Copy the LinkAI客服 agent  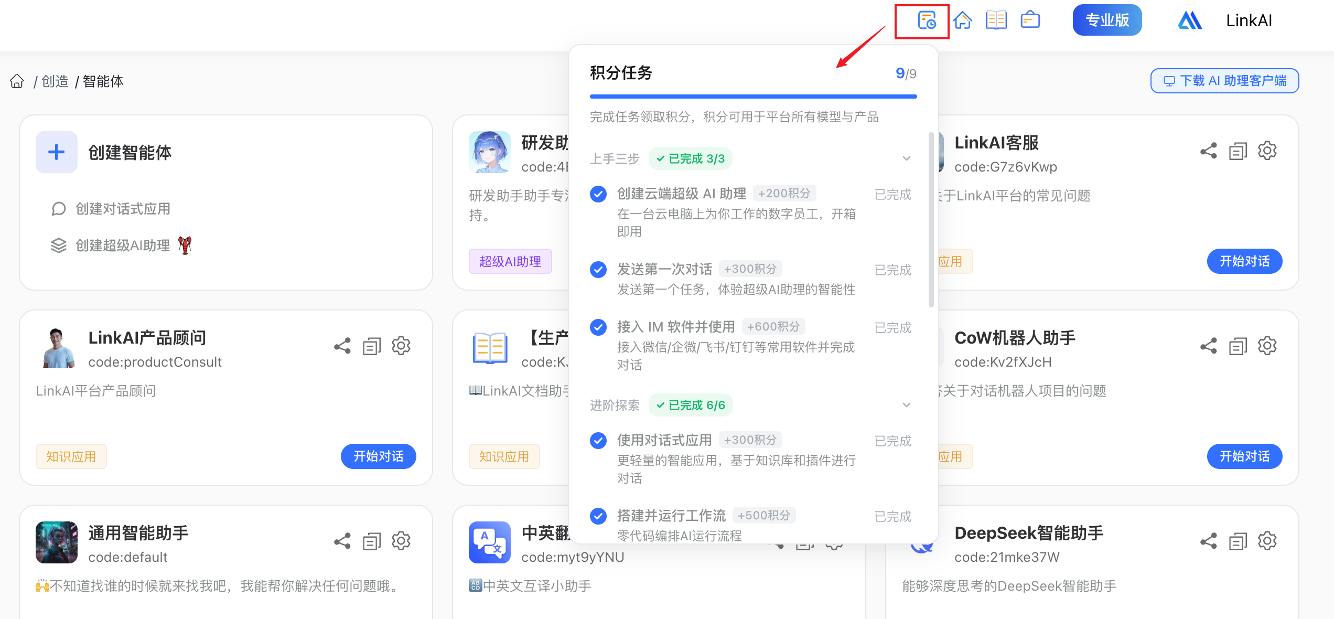point(1238,151)
